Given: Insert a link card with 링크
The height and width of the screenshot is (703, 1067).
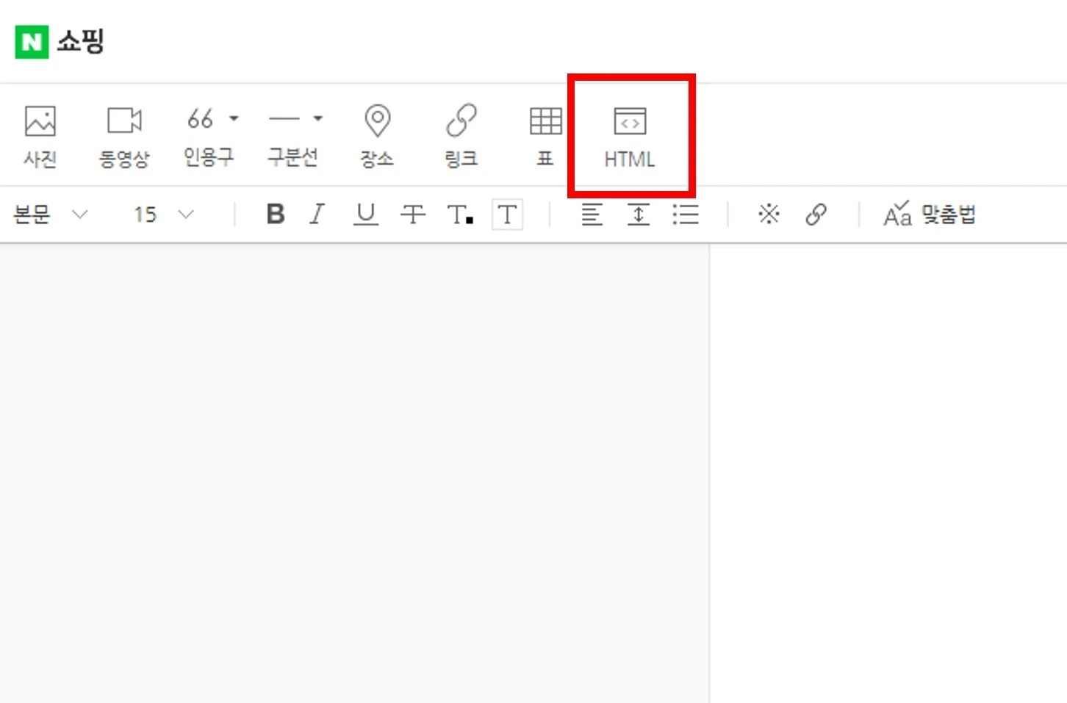Looking at the screenshot, I should 461,135.
